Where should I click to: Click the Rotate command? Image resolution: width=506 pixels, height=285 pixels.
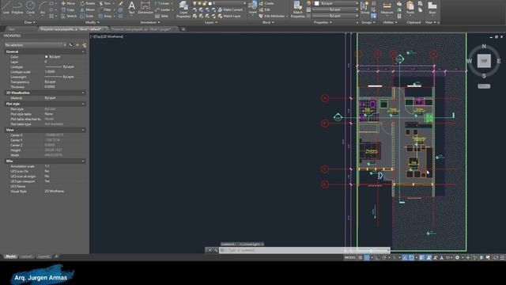click(88, 3)
